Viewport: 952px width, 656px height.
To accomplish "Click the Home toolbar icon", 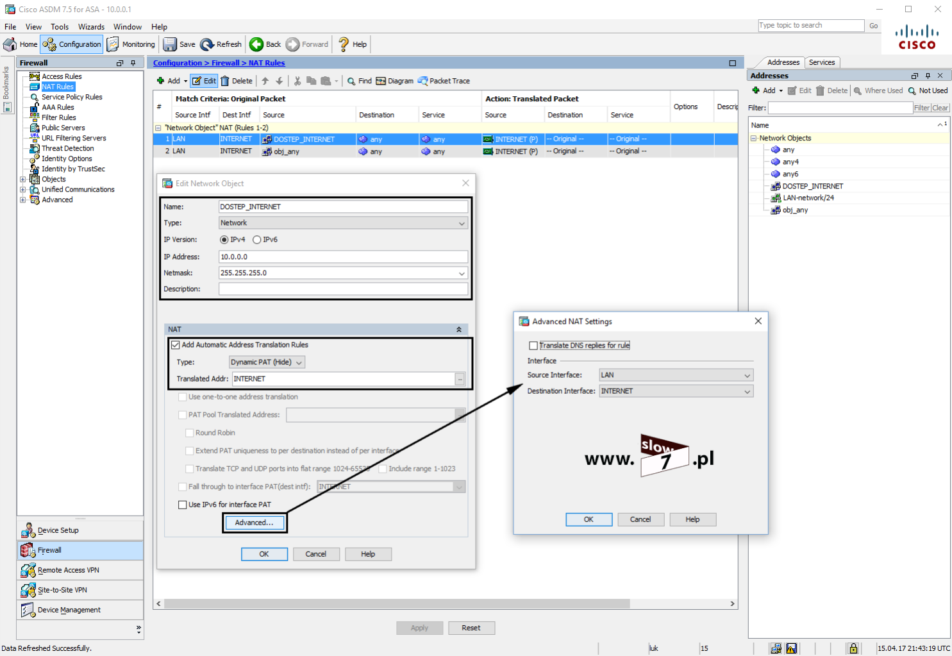I will pos(21,44).
